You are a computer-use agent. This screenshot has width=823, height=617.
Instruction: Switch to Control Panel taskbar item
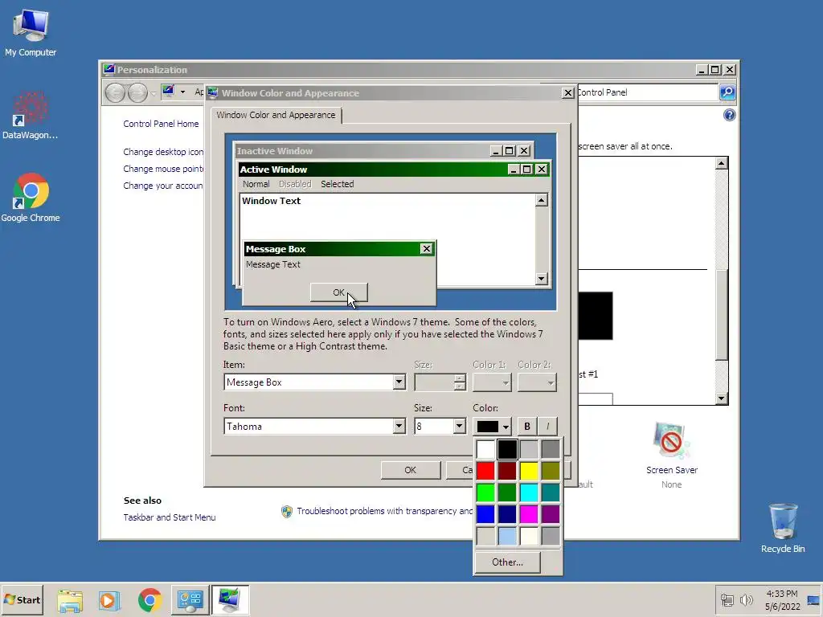point(190,600)
